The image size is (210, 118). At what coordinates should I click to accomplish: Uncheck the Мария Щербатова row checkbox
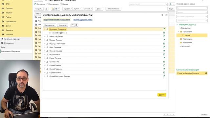(164, 36)
